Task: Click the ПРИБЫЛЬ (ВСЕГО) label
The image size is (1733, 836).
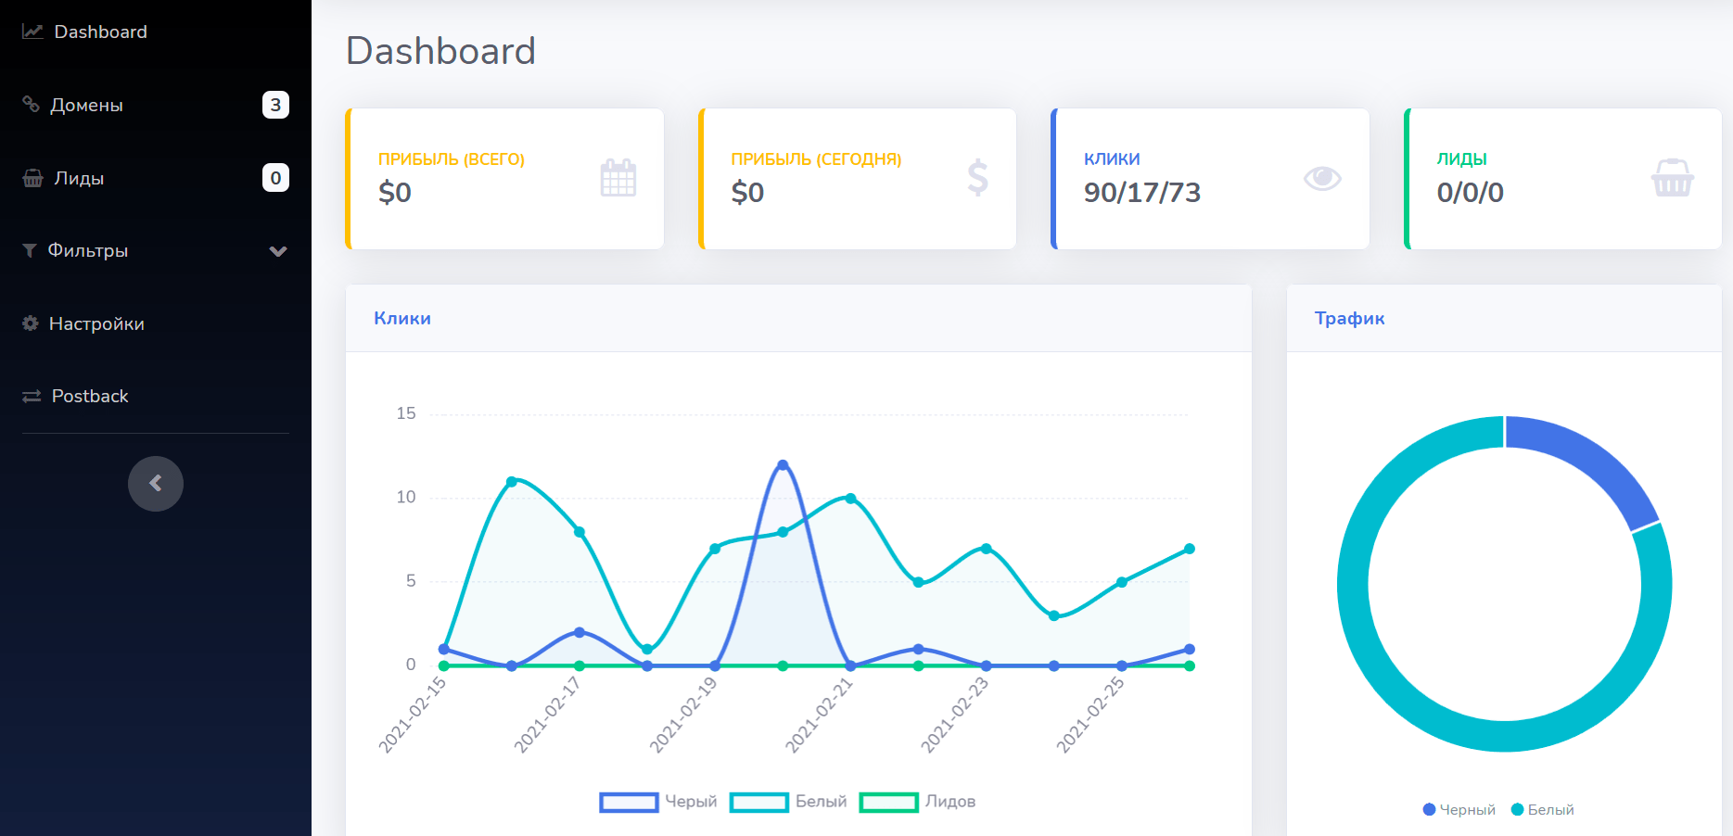Action: (452, 159)
